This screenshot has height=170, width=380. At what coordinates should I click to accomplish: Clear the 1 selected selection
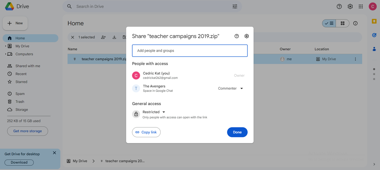[x=73, y=37]
